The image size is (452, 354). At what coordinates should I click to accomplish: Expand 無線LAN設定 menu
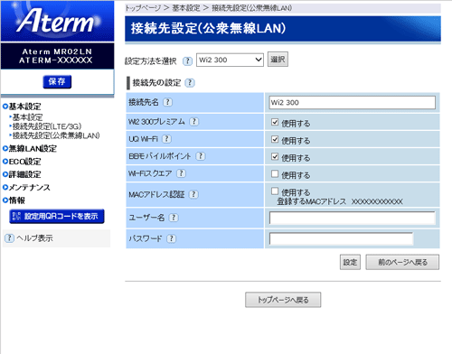(33, 148)
